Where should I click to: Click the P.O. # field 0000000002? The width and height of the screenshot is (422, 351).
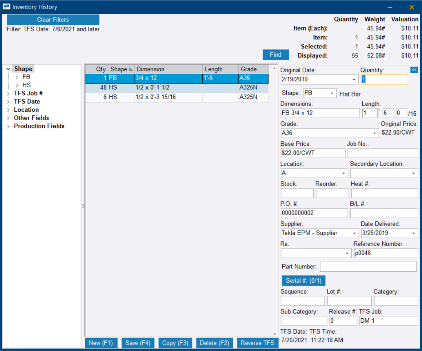click(314, 213)
